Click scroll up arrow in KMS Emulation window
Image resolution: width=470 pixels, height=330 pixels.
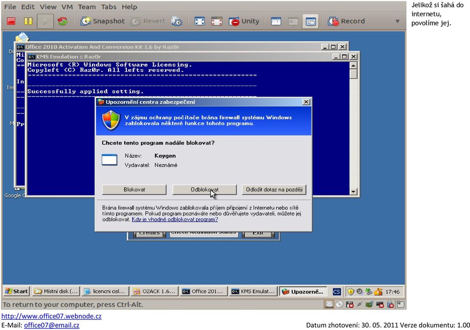[353, 65]
